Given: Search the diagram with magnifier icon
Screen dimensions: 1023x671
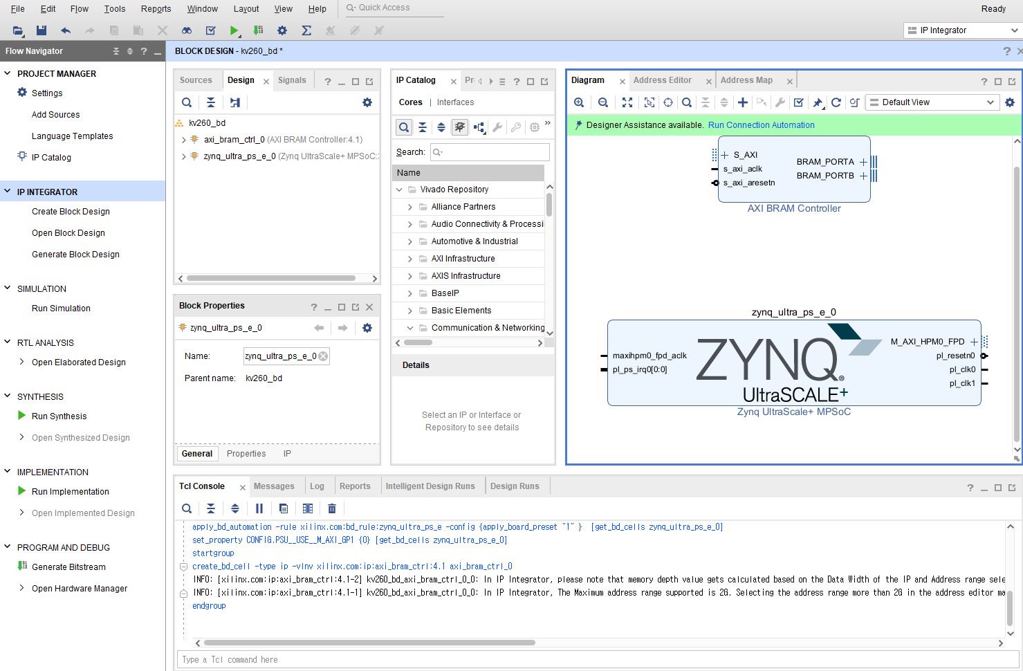Looking at the screenshot, I should pos(687,102).
